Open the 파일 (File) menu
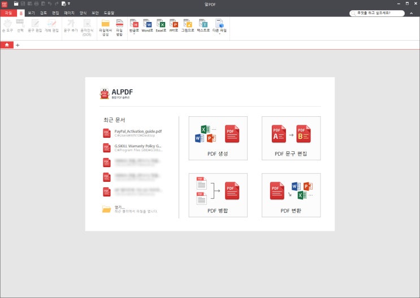Image resolution: width=420 pixels, height=298 pixels. pos(8,13)
